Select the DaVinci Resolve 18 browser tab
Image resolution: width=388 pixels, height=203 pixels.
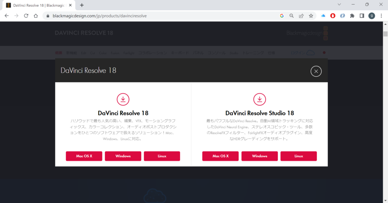click(38, 5)
